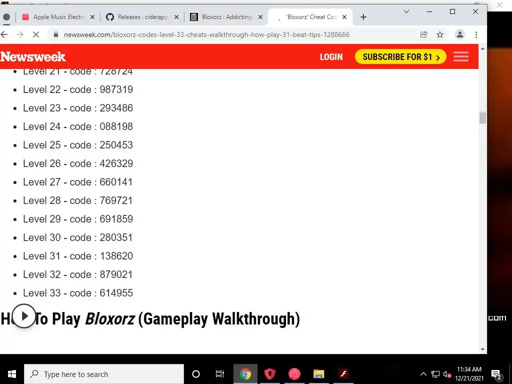Open the Chrome profile menu
Viewport: 512px width, 384px height.
[460, 34]
